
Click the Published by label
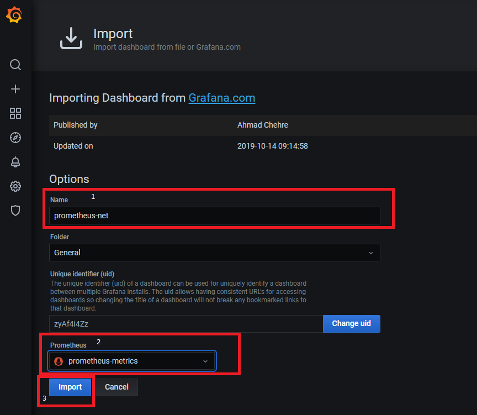(x=76, y=125)
